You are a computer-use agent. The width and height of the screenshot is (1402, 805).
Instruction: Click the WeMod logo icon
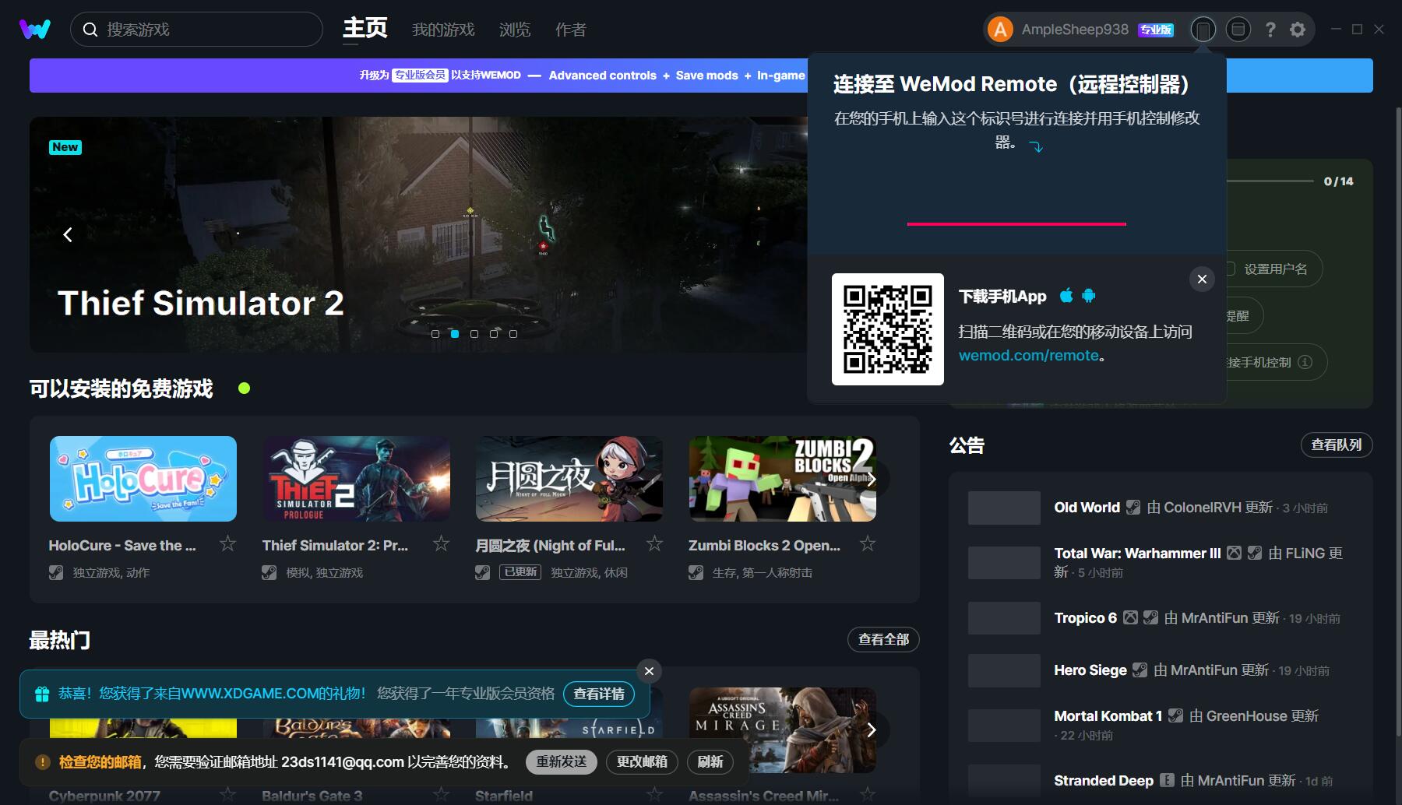(x=34, y=30)
